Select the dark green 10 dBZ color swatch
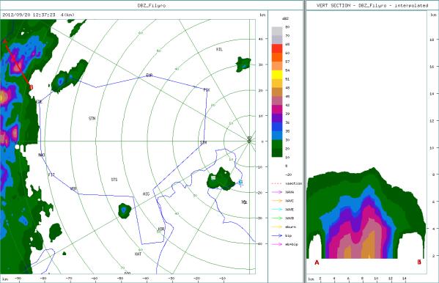 point(277,152)
